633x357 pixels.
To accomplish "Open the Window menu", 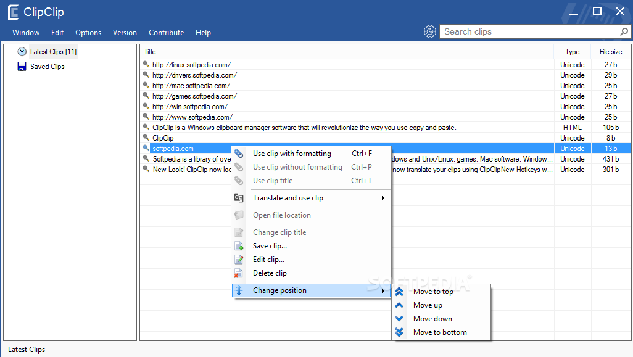I will [x=26, y=33].
